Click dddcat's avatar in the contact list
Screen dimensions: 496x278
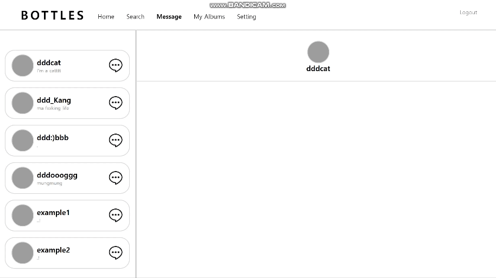[22, 66]
